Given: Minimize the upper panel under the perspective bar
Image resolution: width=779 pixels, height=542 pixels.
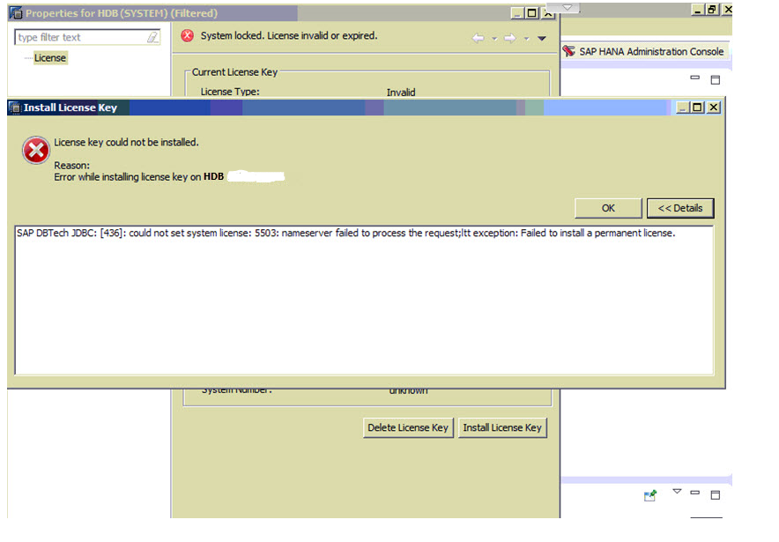Looking at the screenshot, I should (695, 78).
